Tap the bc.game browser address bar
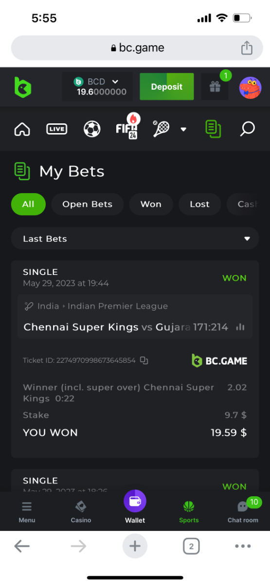Viewport: 270px width, 585px height. coord(135,48)
